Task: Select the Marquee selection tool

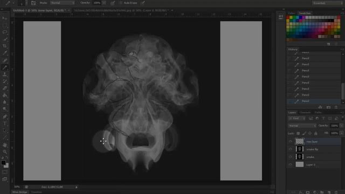Action: [x=5, y=25]
